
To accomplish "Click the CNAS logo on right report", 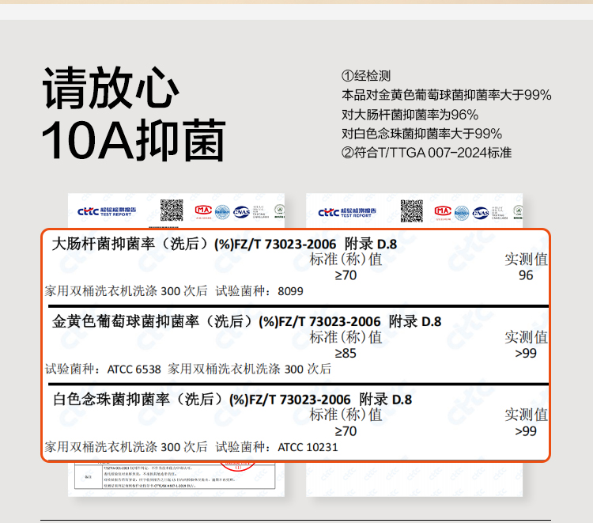I will point(482,211).
